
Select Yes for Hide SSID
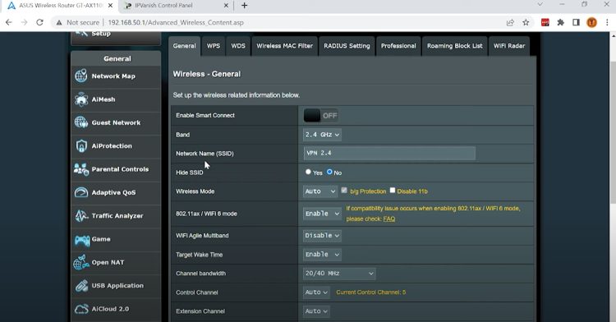pyautogui.click(x=308, y=172)
